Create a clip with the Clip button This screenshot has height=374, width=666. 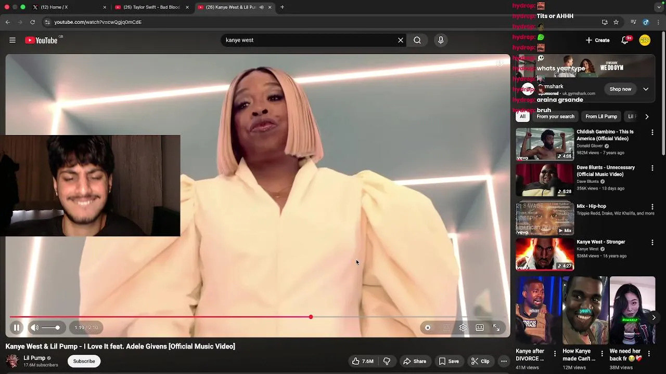click(x=480, y=361)
